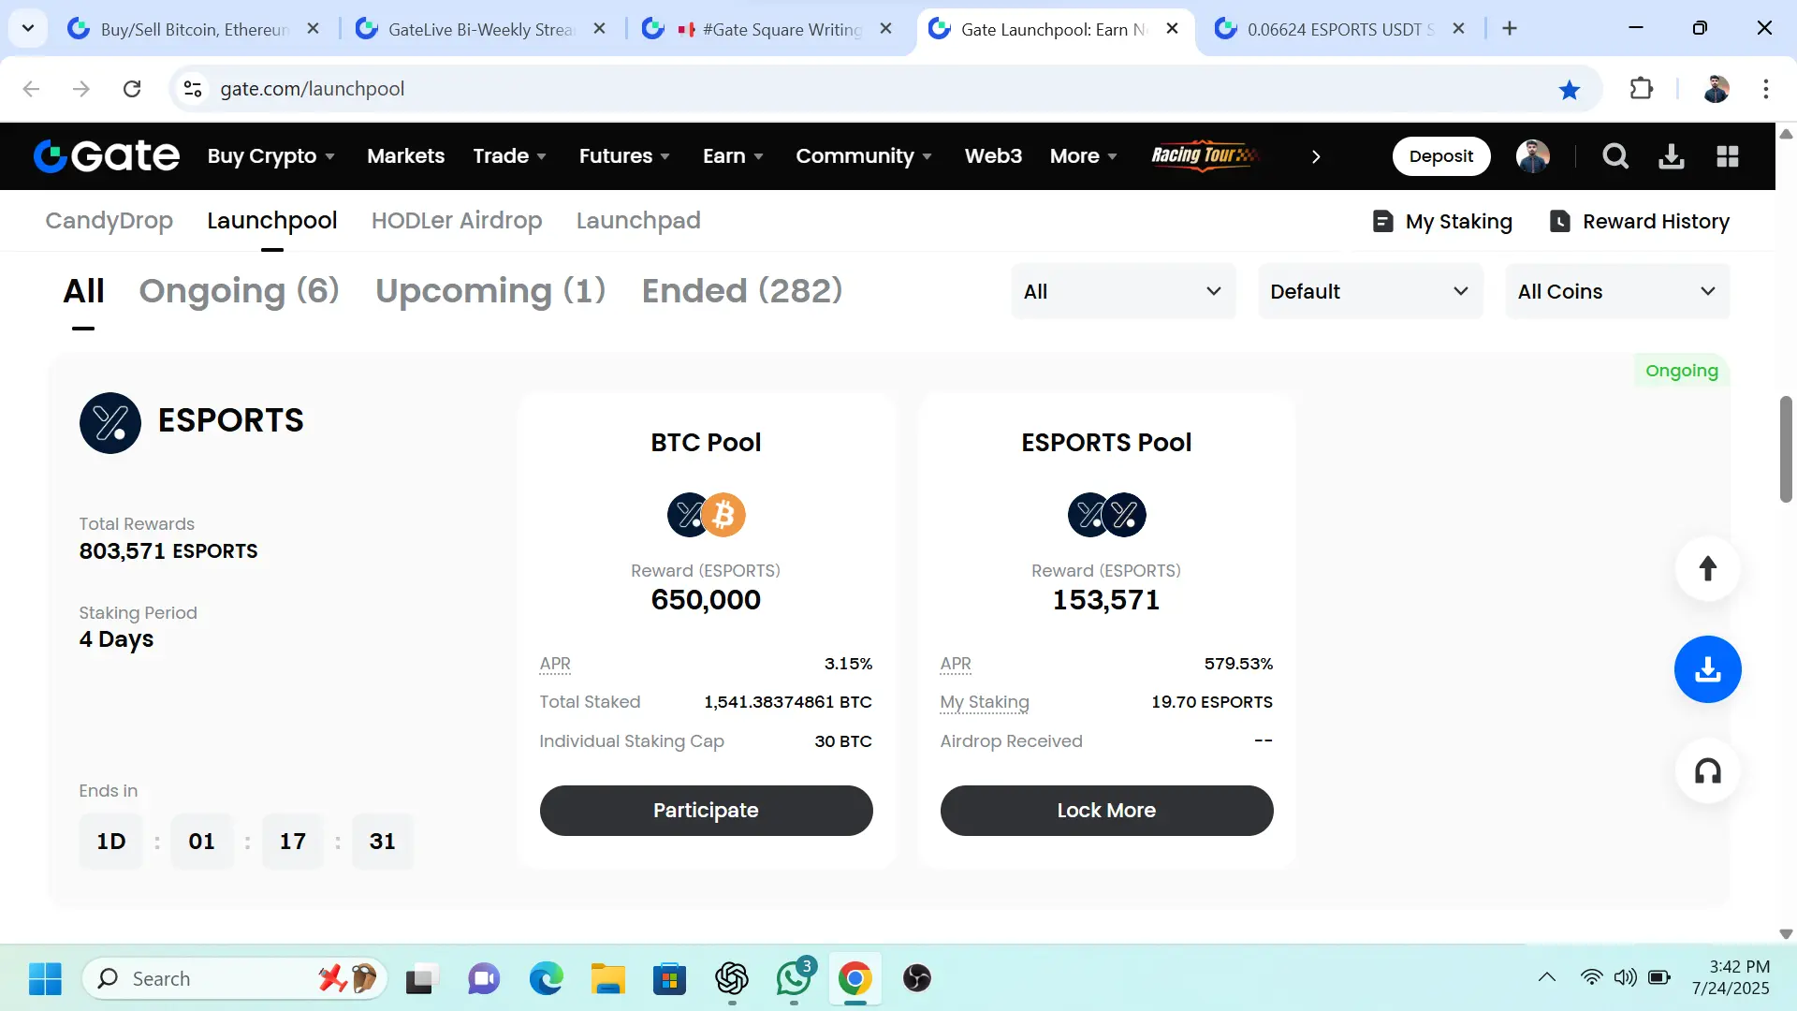
Task: Switch to the GateLive Bi-Weekly Stream browser tab
Action: (x=481, y=29)
